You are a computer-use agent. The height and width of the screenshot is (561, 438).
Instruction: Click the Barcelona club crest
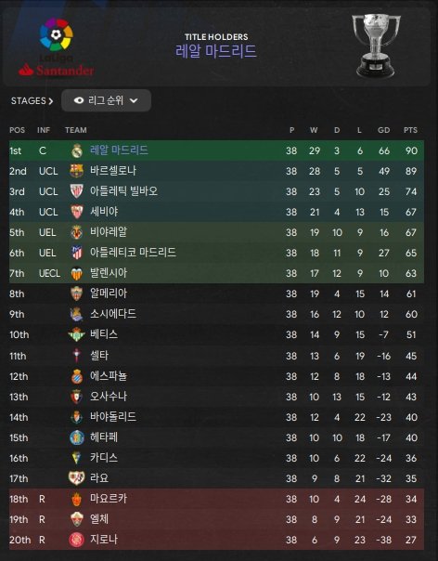(77, 171)
